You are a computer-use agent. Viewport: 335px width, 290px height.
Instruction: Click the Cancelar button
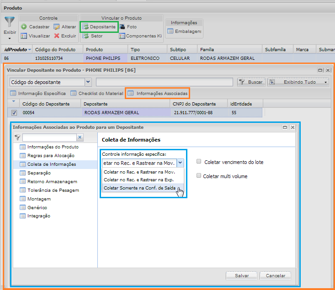pos(276,276)
